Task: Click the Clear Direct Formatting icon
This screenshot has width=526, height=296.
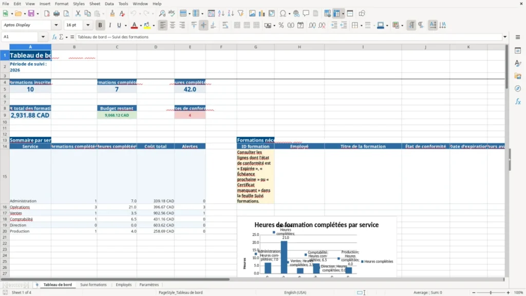Action: pos(122,13)
